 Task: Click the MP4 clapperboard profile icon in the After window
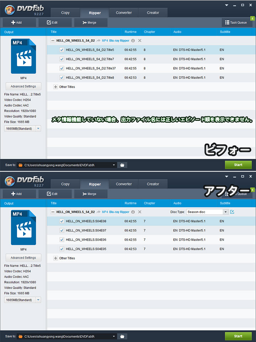point(23,228)
